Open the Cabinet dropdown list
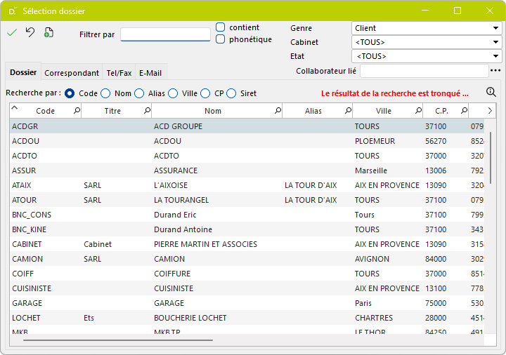This screenshot has width=506, height=355. coord(426,42)
